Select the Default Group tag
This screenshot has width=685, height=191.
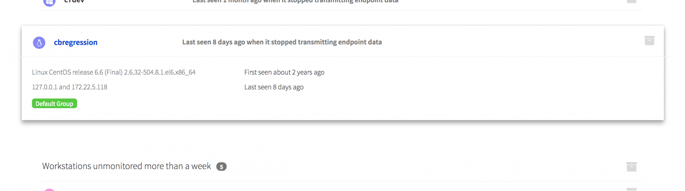54,104
